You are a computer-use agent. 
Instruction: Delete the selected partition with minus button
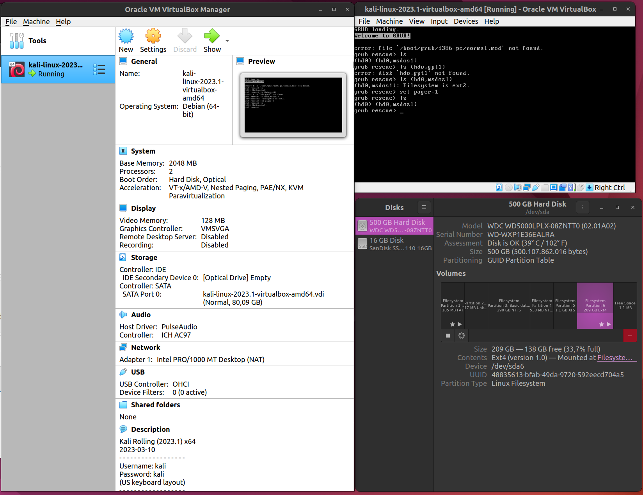coord(630,336)
